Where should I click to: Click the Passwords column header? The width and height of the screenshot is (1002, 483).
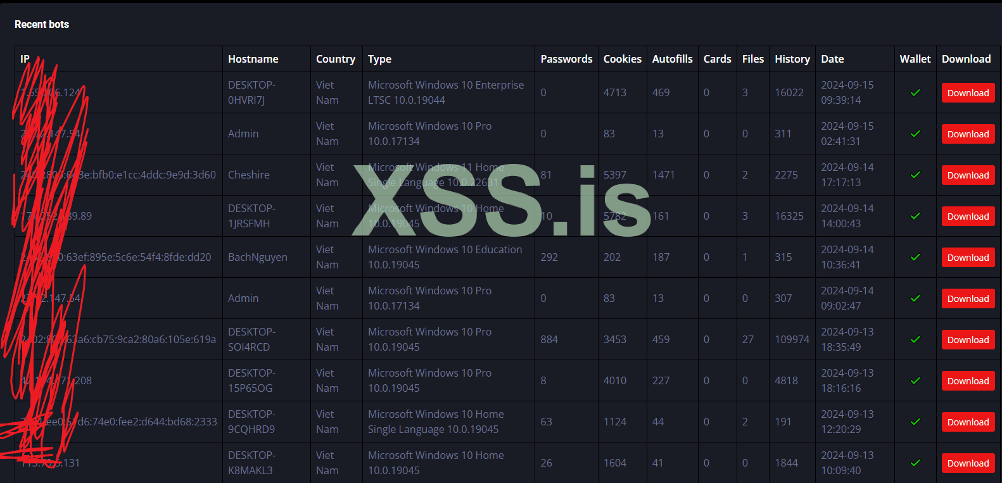tap(566, 59)
